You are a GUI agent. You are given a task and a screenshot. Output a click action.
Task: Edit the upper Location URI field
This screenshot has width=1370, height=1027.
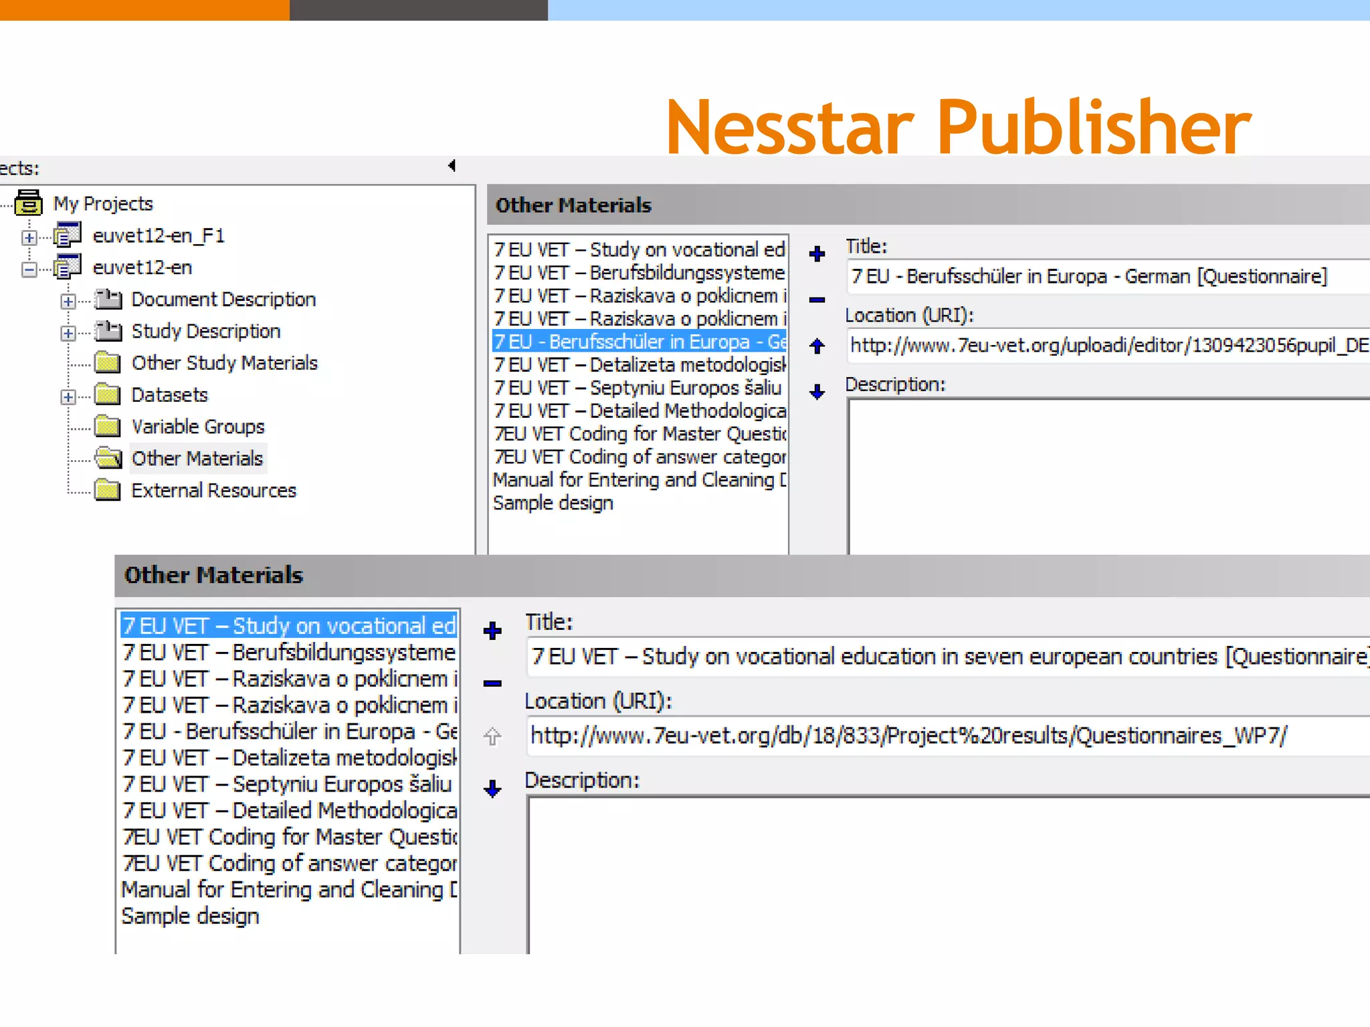[x=1108, y=345]
